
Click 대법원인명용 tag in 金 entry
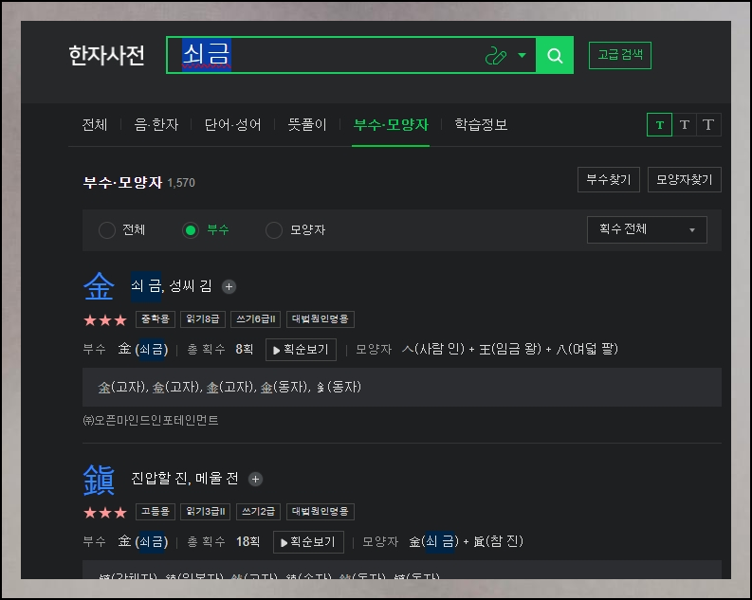[x=321, y=319]
